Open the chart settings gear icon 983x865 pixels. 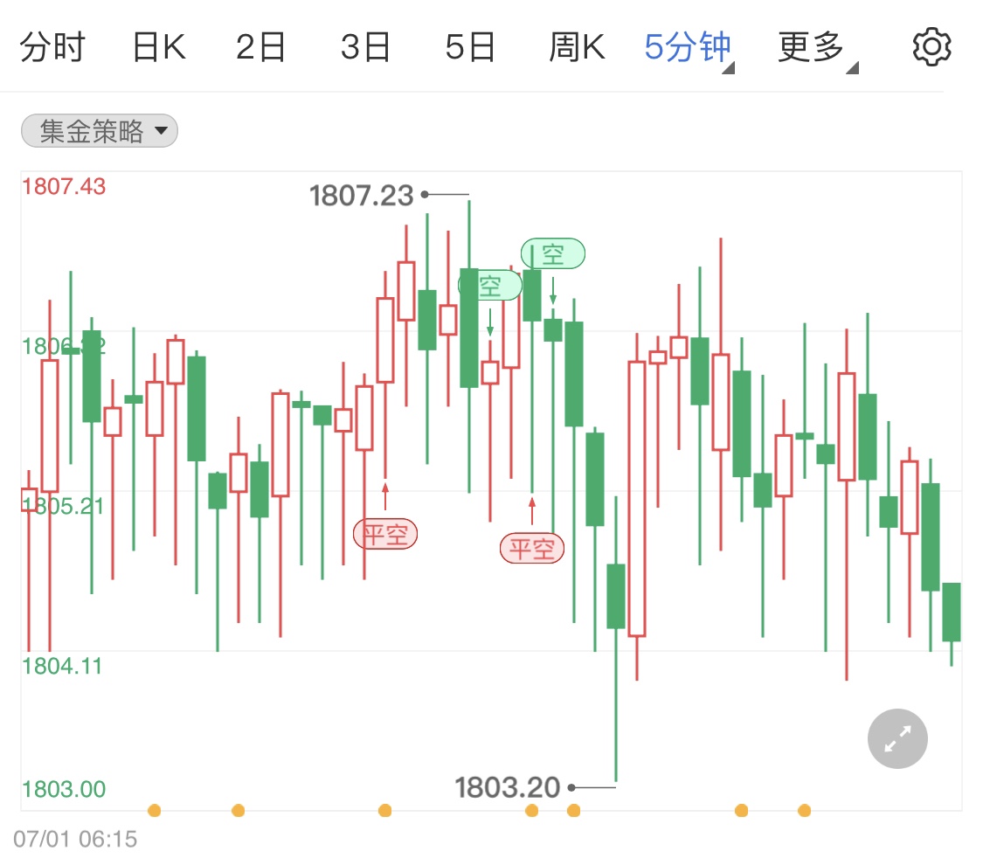click(931, 46)
